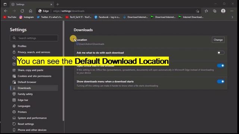Image resolution: width=239 pixels, height=134 pixels.
Task: Click the settings sidebar scrollbar
Action: (x=63, y=71)
